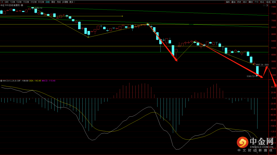Click the 返回 back button
Image resolution: width=277 pixels, height=155 pixels.
tap(274, 2)
